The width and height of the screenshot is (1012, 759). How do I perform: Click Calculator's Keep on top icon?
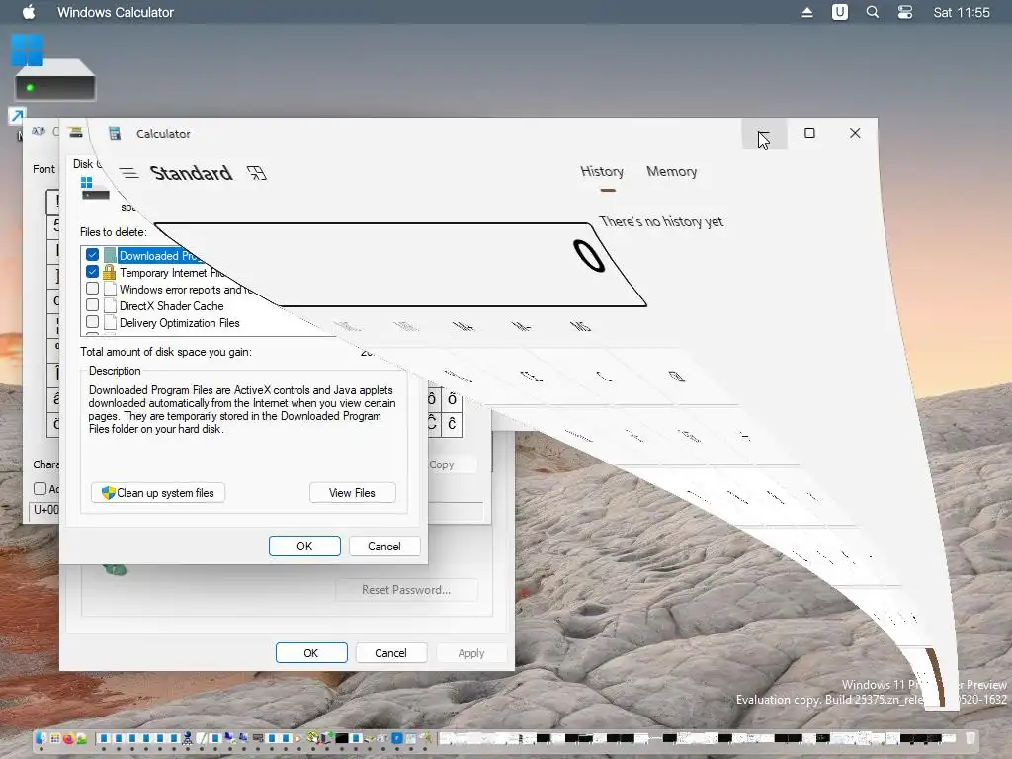tap(256, 173)
